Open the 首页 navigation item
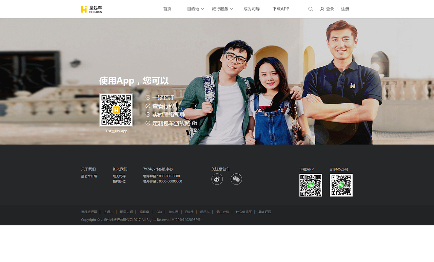The height and width of the screenshot is (262, 434). pos(167,9)
